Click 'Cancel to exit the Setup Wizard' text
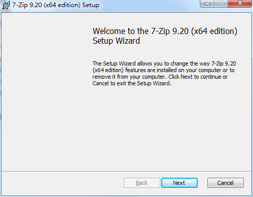The height and width of the screenshot is (197, 253). [x=132, y=83]
